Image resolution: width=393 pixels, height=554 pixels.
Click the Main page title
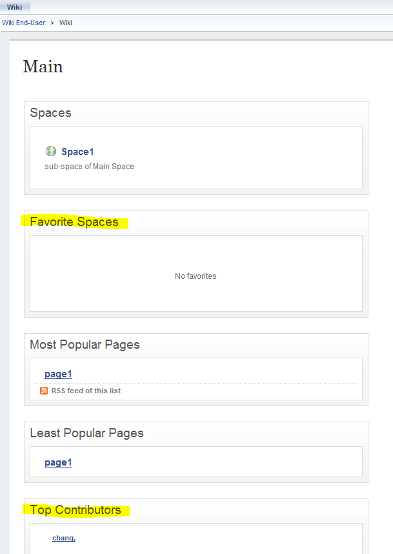43,67
